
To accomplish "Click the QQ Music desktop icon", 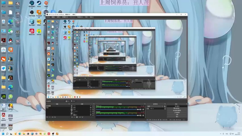I will point(39,32).
